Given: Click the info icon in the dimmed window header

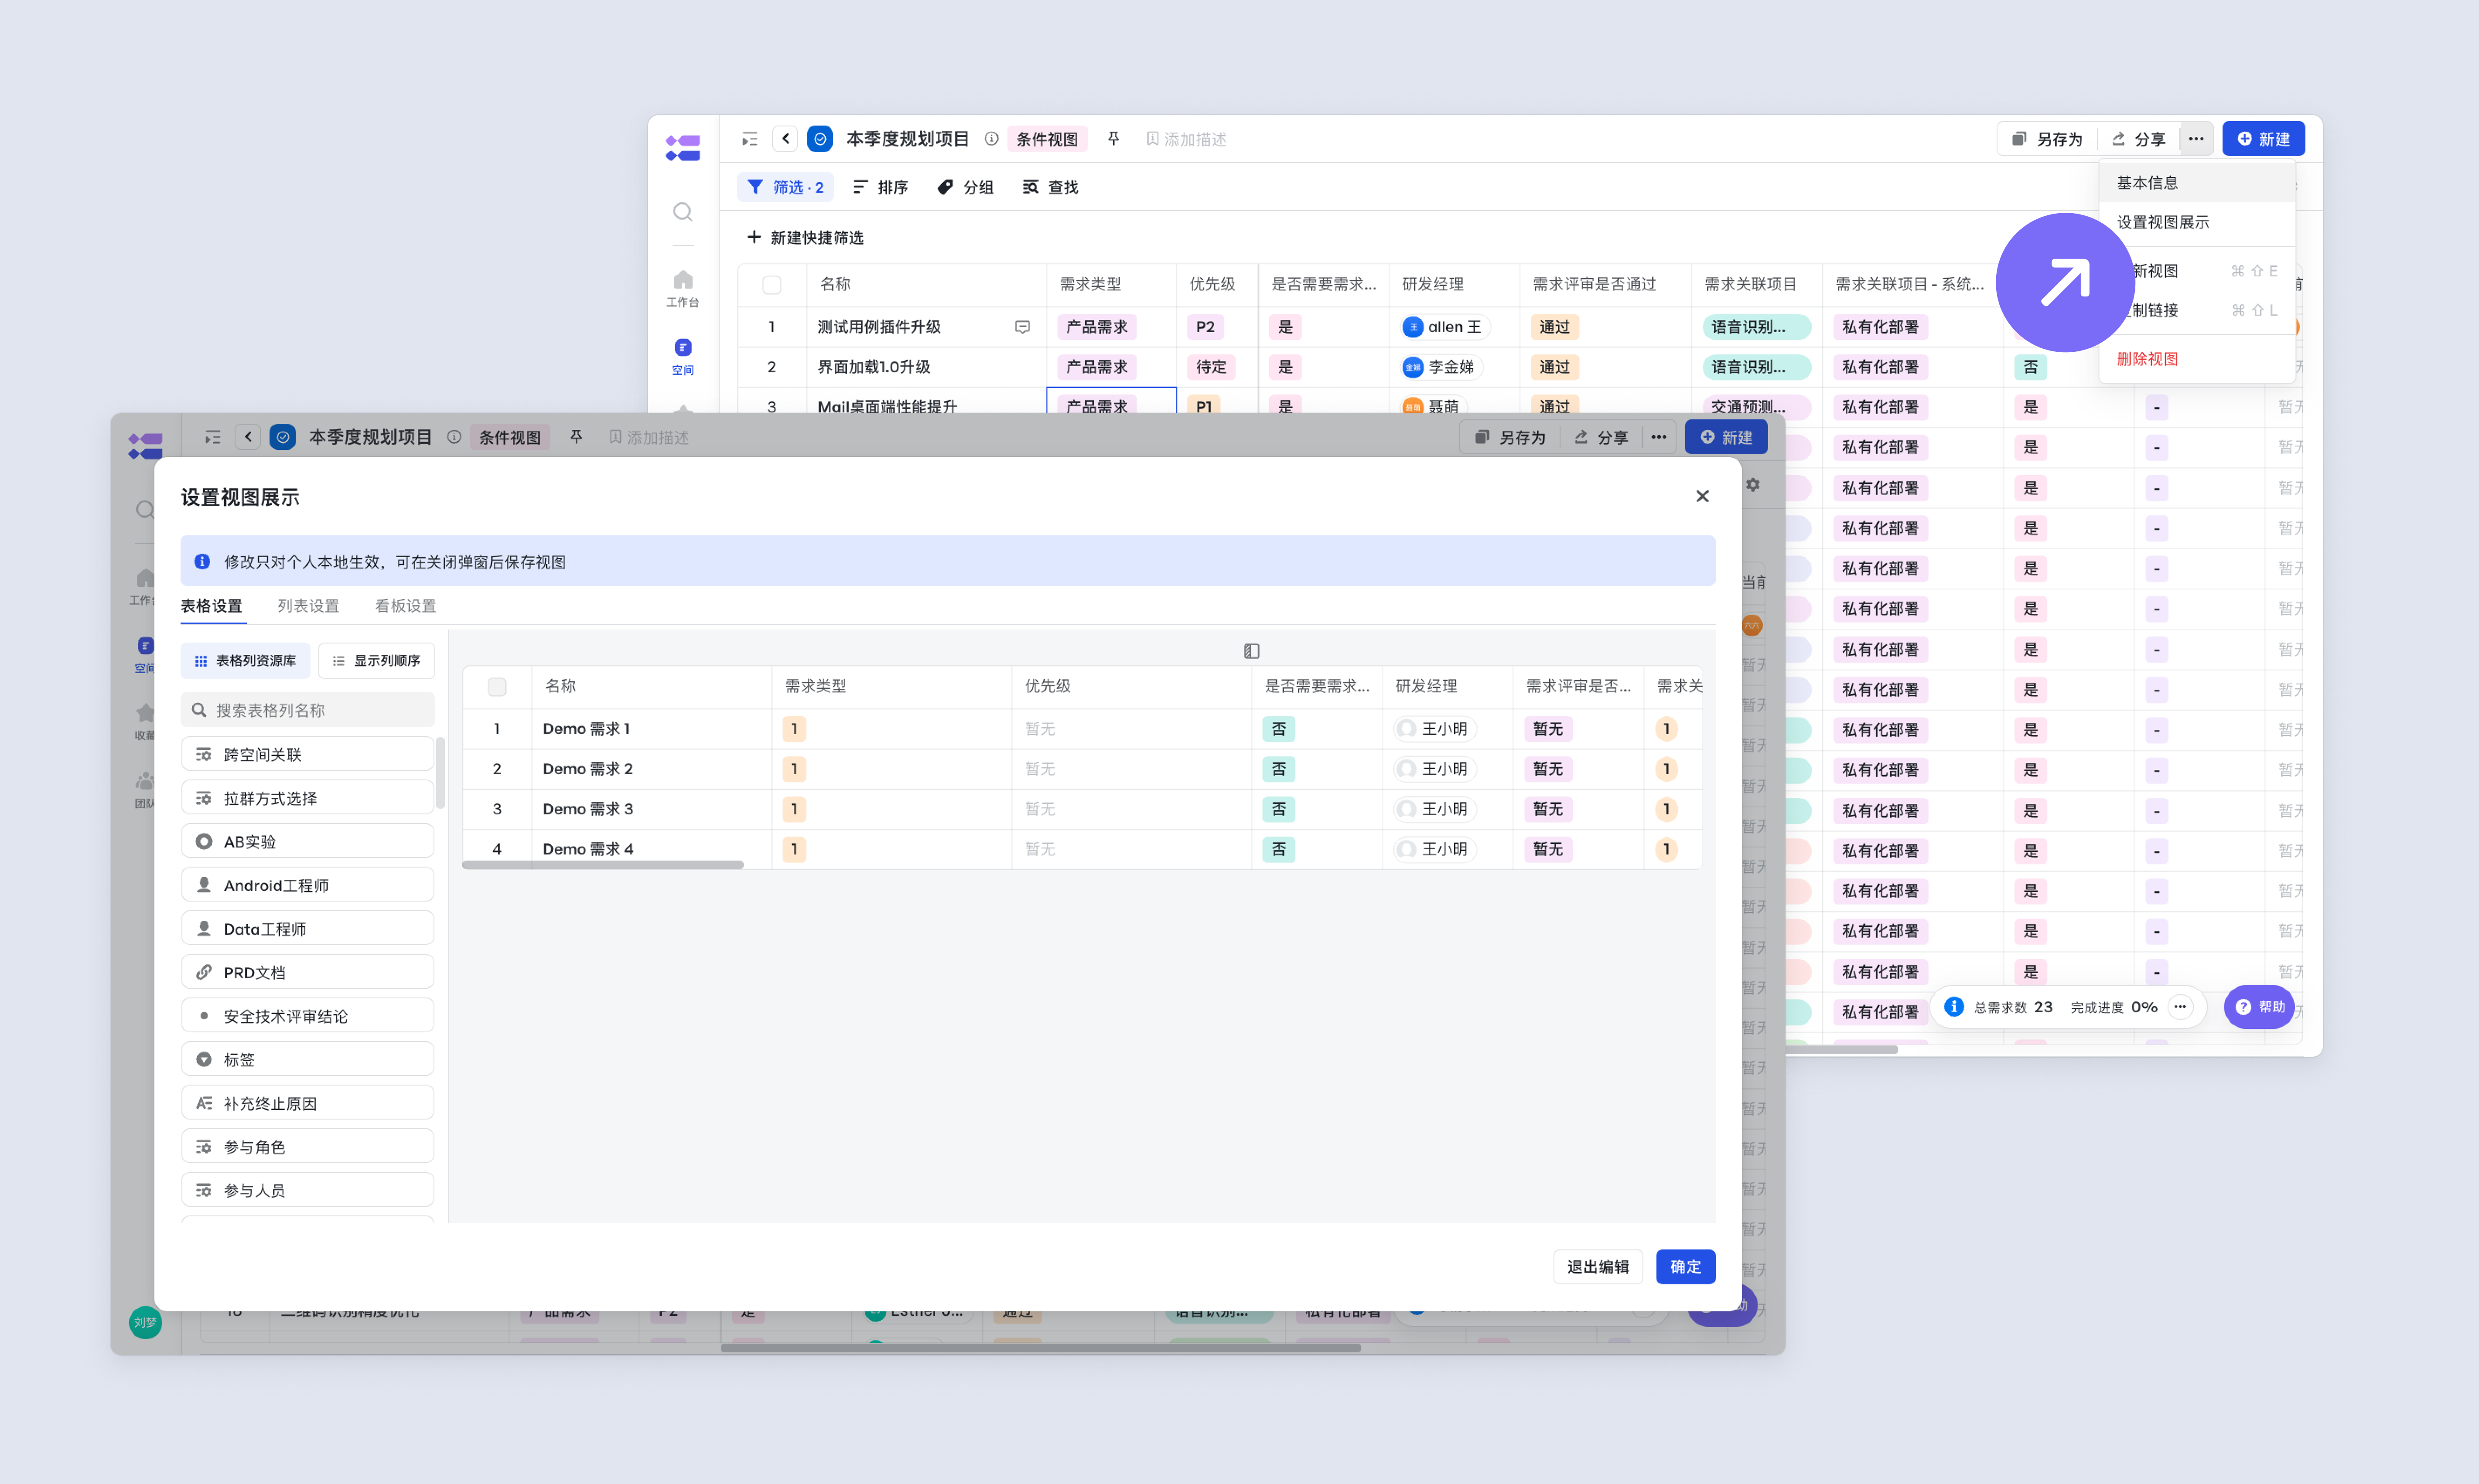Looking at the screenshot, I should (x=454, y=437).
